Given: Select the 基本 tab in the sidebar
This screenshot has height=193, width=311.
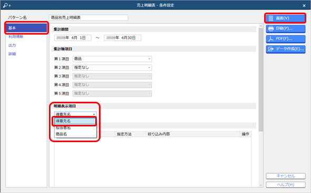Looking at the screenshot, I should click(26, 28).
